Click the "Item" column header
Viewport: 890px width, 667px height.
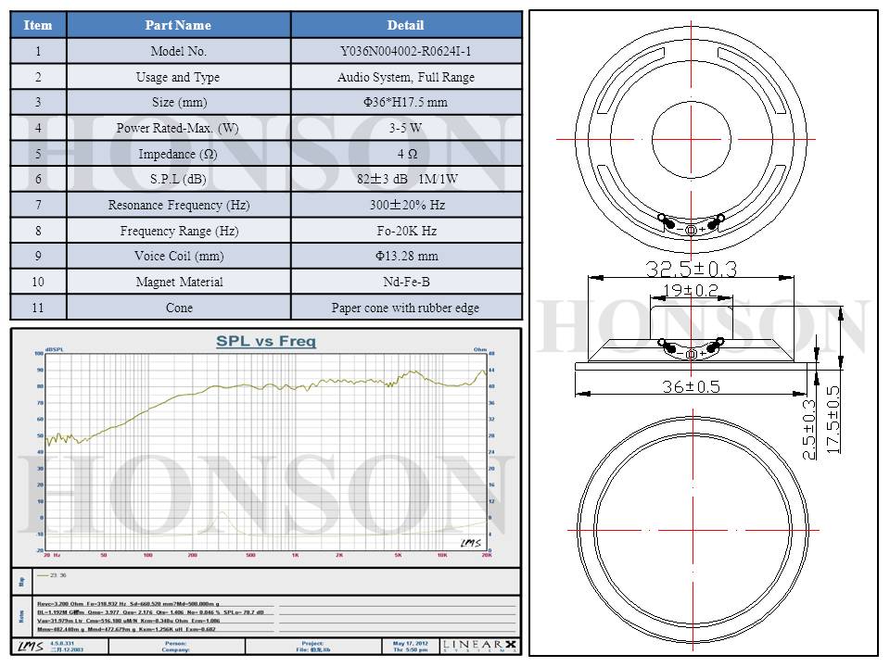(x=38, y=25)
